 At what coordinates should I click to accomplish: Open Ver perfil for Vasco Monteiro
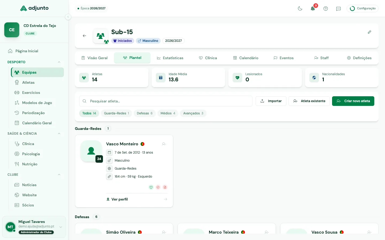click(137, 199)
